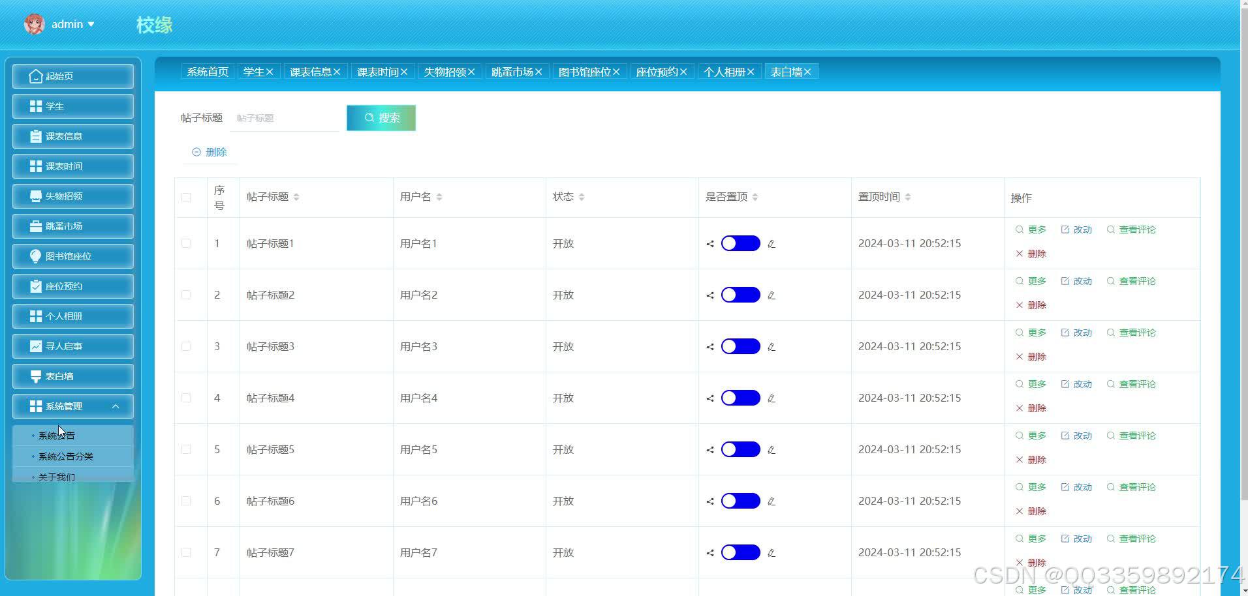1248x596 pixels.
Task: Sort by 置顶时间 column arrows
Action: (x=908, y=197)
